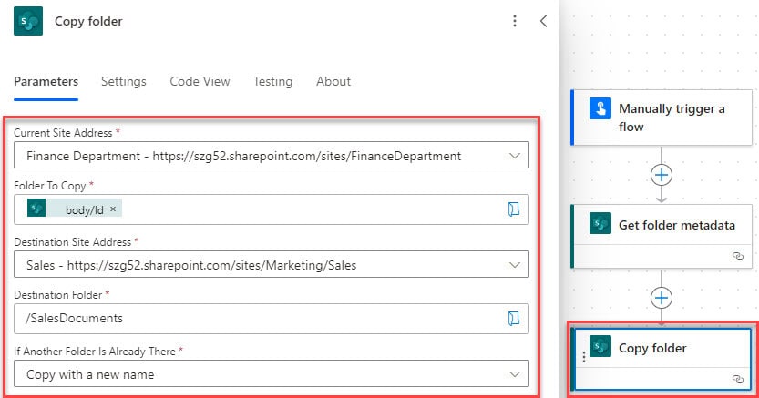Click the SharePoint icon beside the Copy folder title

click(28, 21)
